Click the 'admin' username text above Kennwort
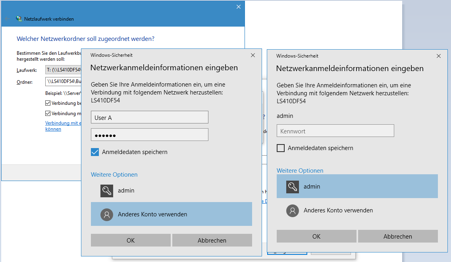451x262 pixels. click(285, 116)
